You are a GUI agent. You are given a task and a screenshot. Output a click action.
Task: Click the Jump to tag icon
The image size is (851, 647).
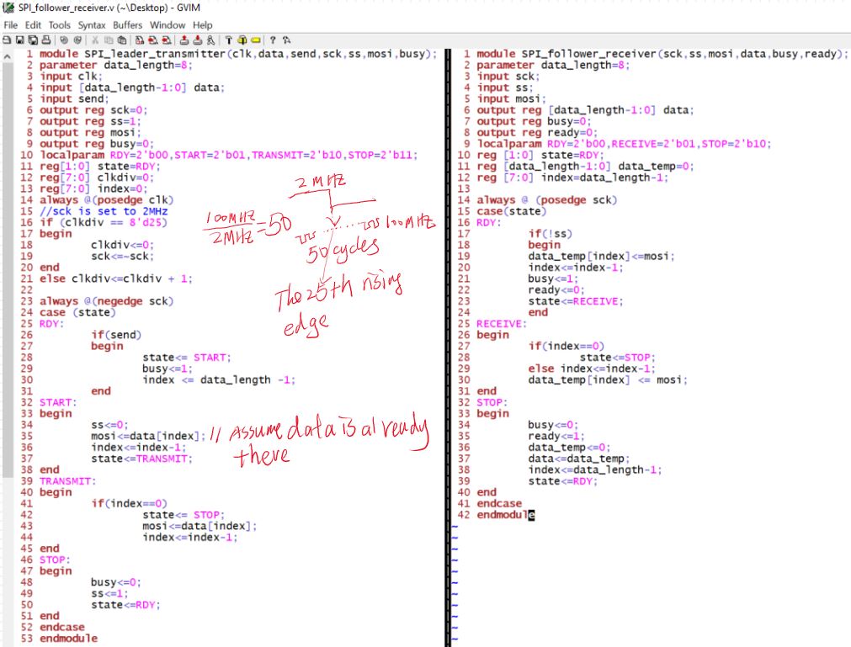point(256,40)
